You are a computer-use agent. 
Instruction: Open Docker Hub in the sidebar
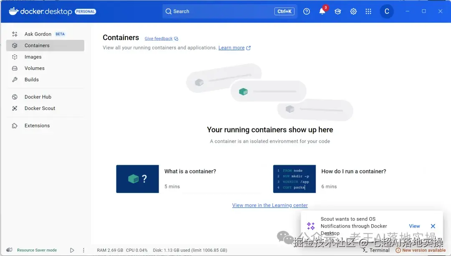[45, 97]
